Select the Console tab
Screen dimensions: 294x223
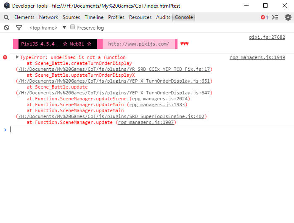(184, 17)
